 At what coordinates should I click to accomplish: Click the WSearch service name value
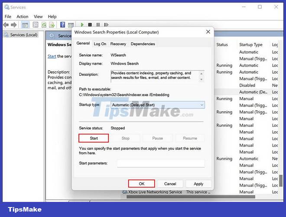[x=118, y=55]
